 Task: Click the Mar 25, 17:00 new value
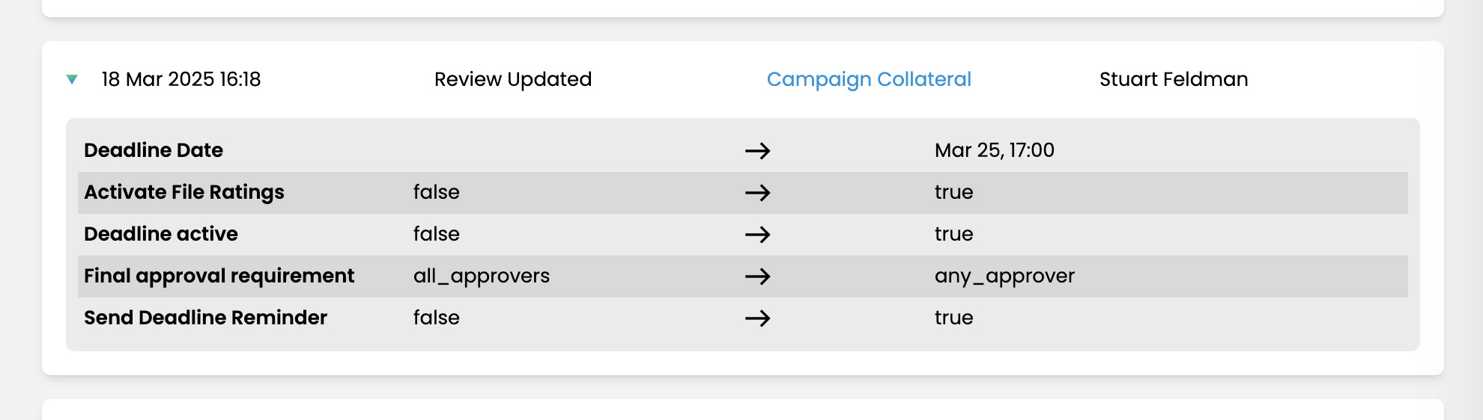[994, 150]
